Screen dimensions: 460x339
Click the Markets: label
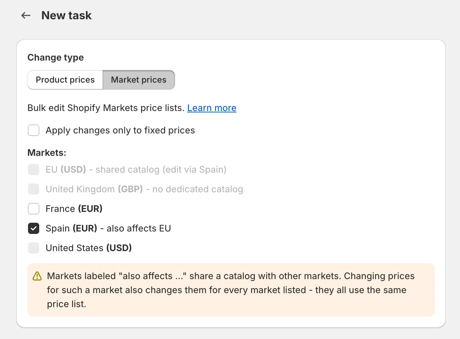[47, 153]
